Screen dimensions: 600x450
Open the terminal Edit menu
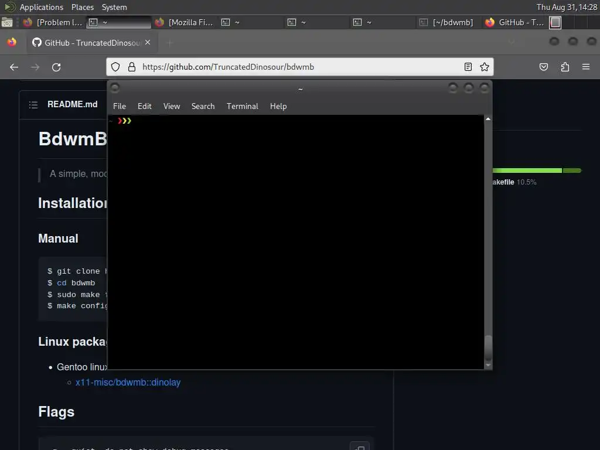(145, 107)
